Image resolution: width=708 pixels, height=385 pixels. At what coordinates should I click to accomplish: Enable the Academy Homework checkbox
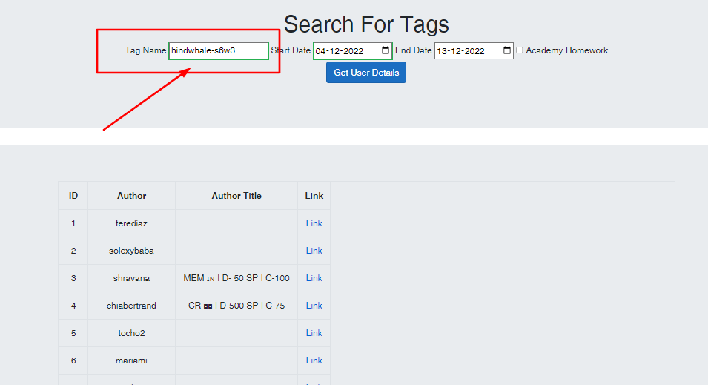[520, 50]
